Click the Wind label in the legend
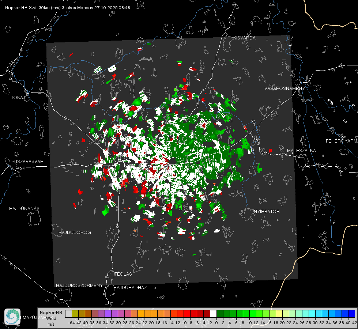This screenshot has height=329, width=358. 51,318
